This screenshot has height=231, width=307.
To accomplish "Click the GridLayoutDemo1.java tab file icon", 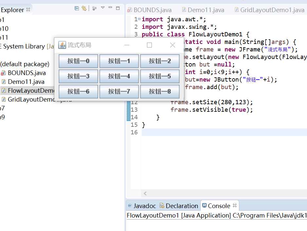I will click(237, 10).
